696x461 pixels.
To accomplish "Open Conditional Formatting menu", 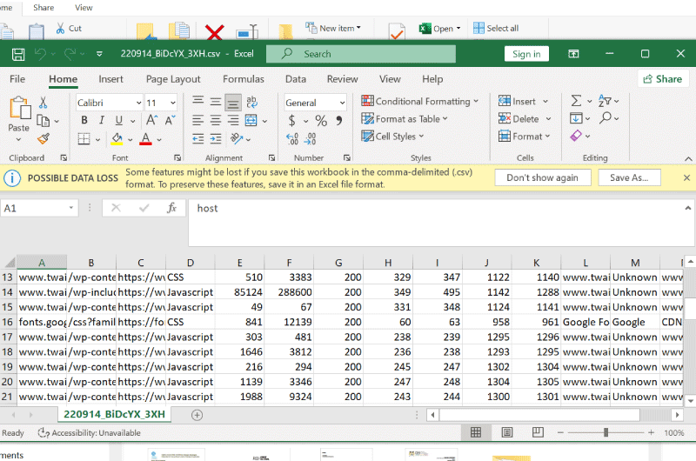I will click(x=419, y=101).
